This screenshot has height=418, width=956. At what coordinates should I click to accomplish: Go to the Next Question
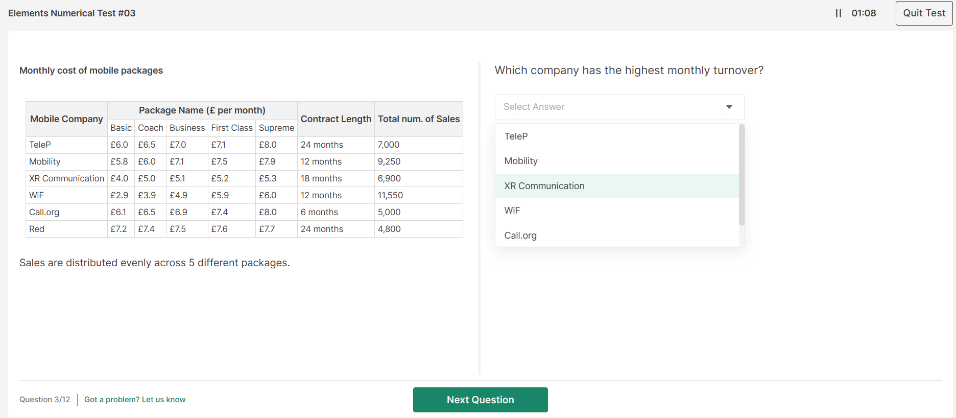(x=480, y=400)
